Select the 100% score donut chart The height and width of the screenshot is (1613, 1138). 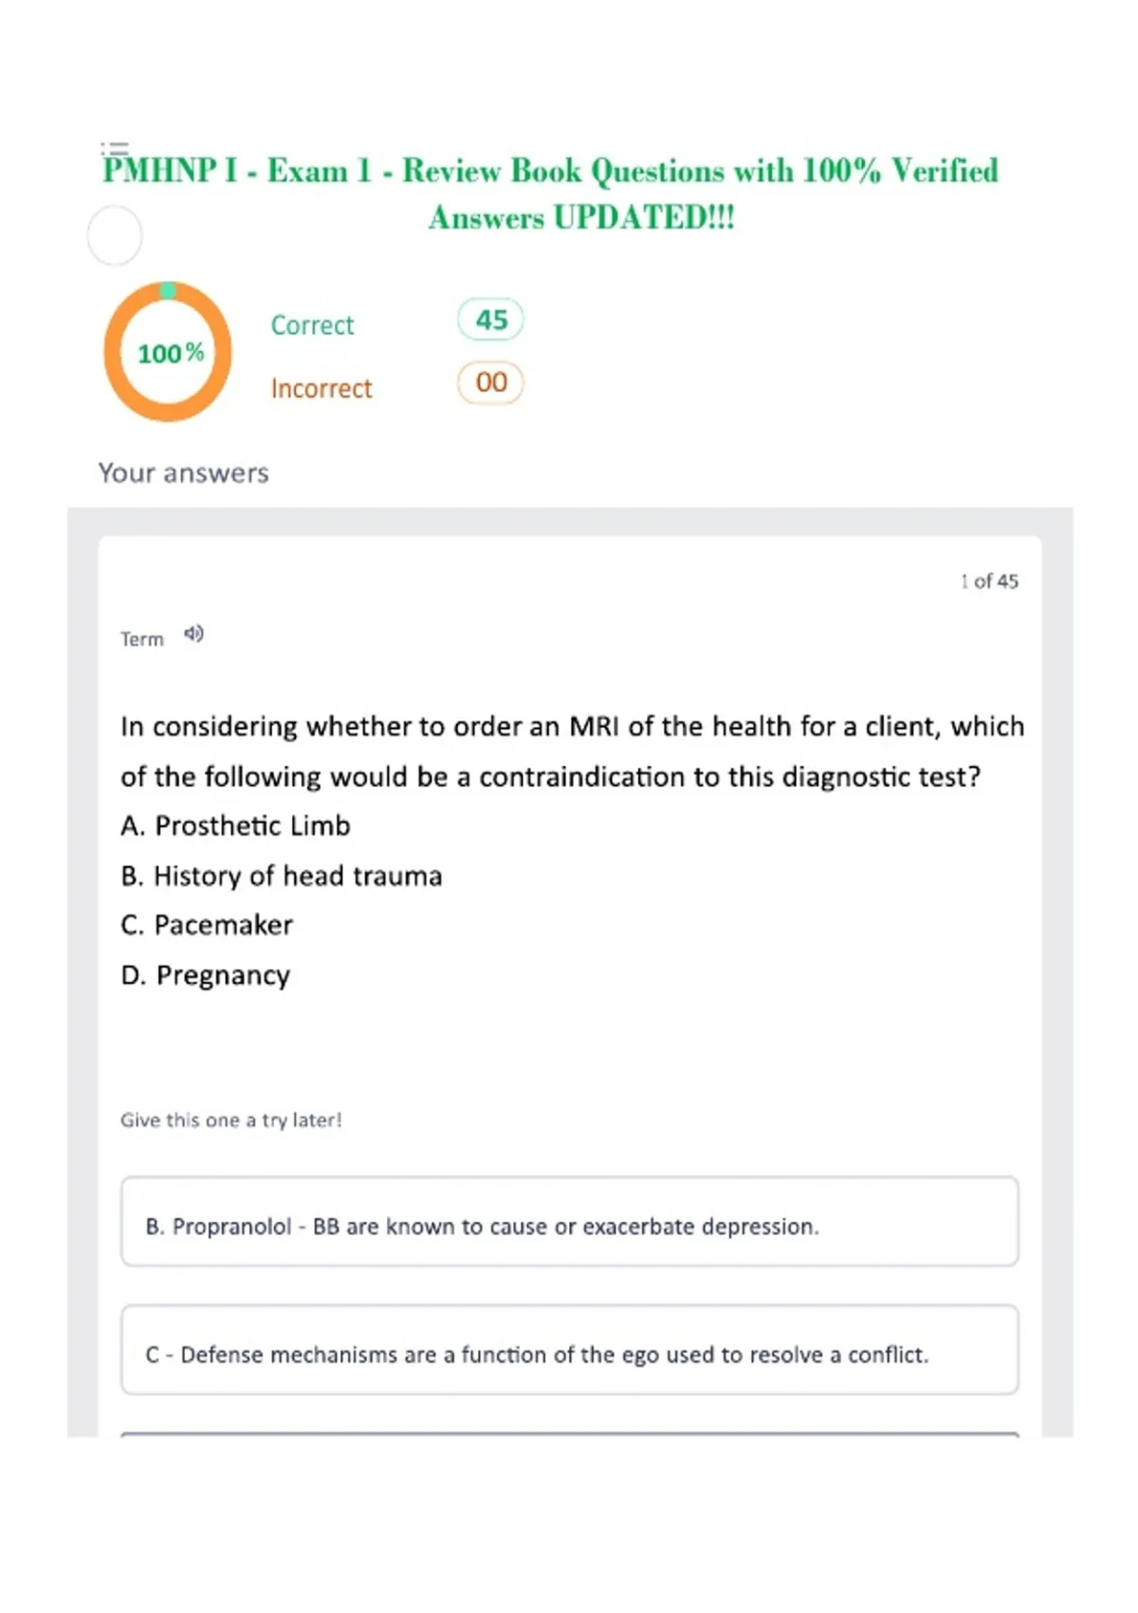click(168, 352)
